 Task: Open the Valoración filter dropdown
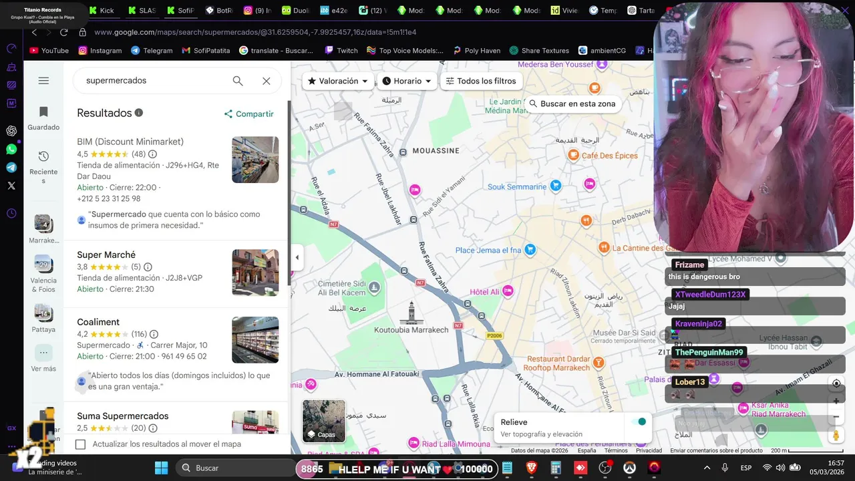[x=338, y=81]
